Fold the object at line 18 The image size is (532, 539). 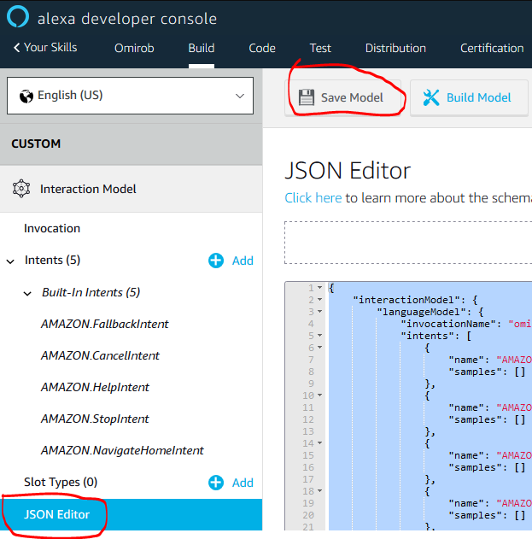(x=320, y=490)
